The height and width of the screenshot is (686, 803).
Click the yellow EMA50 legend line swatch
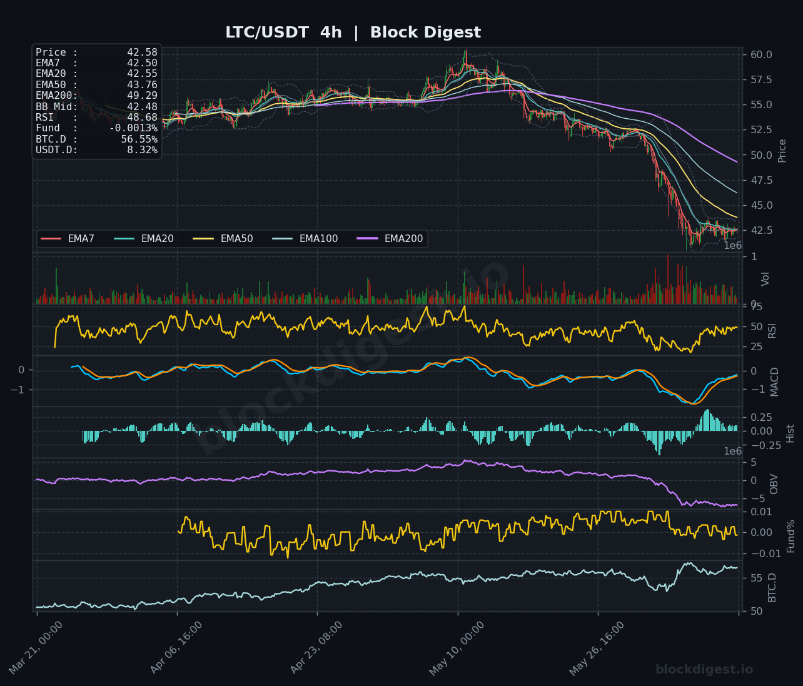point(204,239)
